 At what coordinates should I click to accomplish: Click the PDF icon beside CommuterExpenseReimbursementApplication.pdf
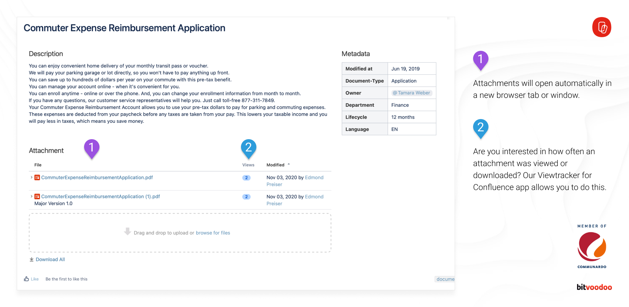[37, 177]
